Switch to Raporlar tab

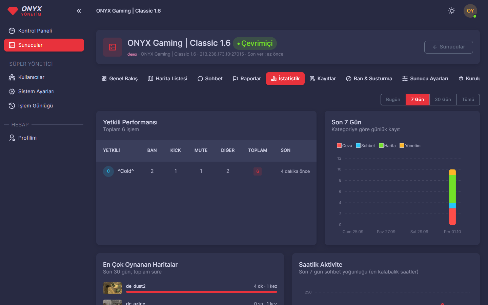pyautogui.click(x=247, y=79)
